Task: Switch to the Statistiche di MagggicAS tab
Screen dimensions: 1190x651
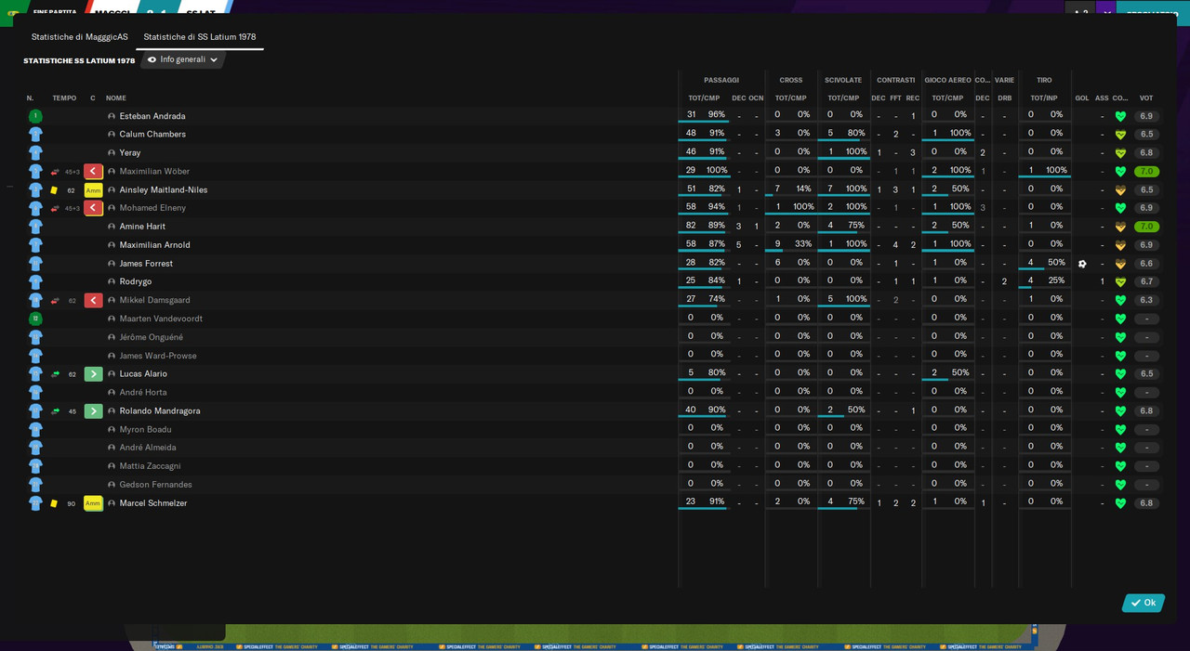Action: tap(80, 37)
